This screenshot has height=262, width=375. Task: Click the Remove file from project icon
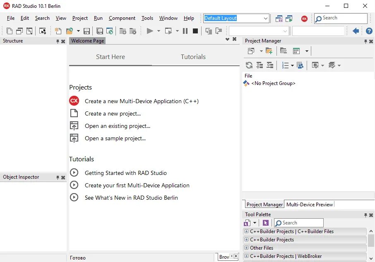[133, 31]
